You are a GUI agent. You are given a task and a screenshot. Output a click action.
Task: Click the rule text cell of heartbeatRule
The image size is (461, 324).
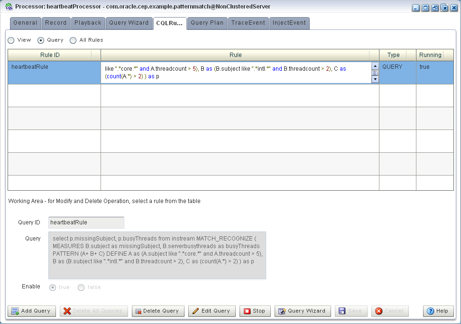pyautogui.click(x=236, y=73)
